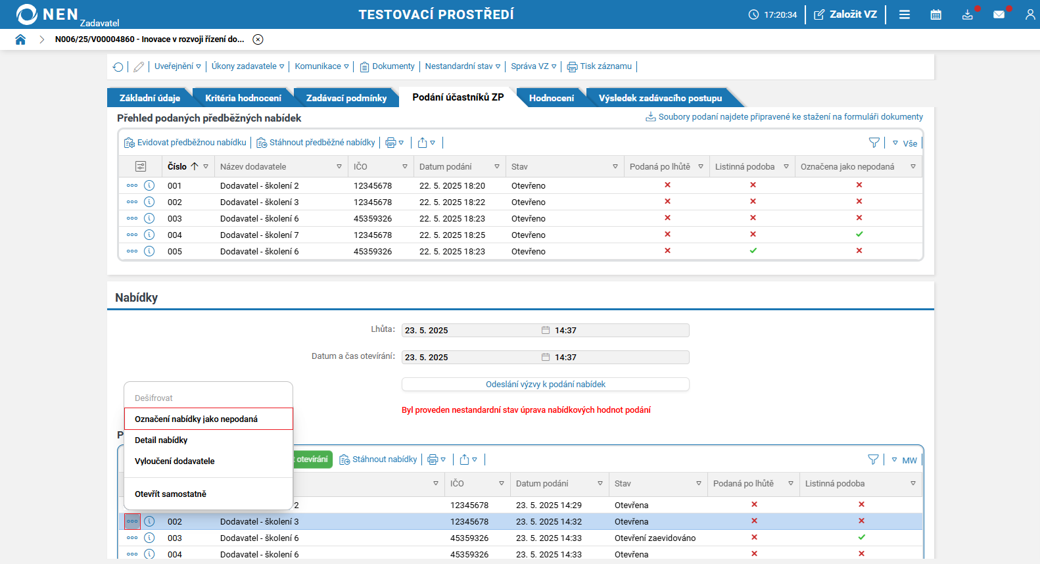Close the N006/25/V00004860 breadcrumb tab
This screenshot has height=564, width=1040.
[x=258, y=39]
